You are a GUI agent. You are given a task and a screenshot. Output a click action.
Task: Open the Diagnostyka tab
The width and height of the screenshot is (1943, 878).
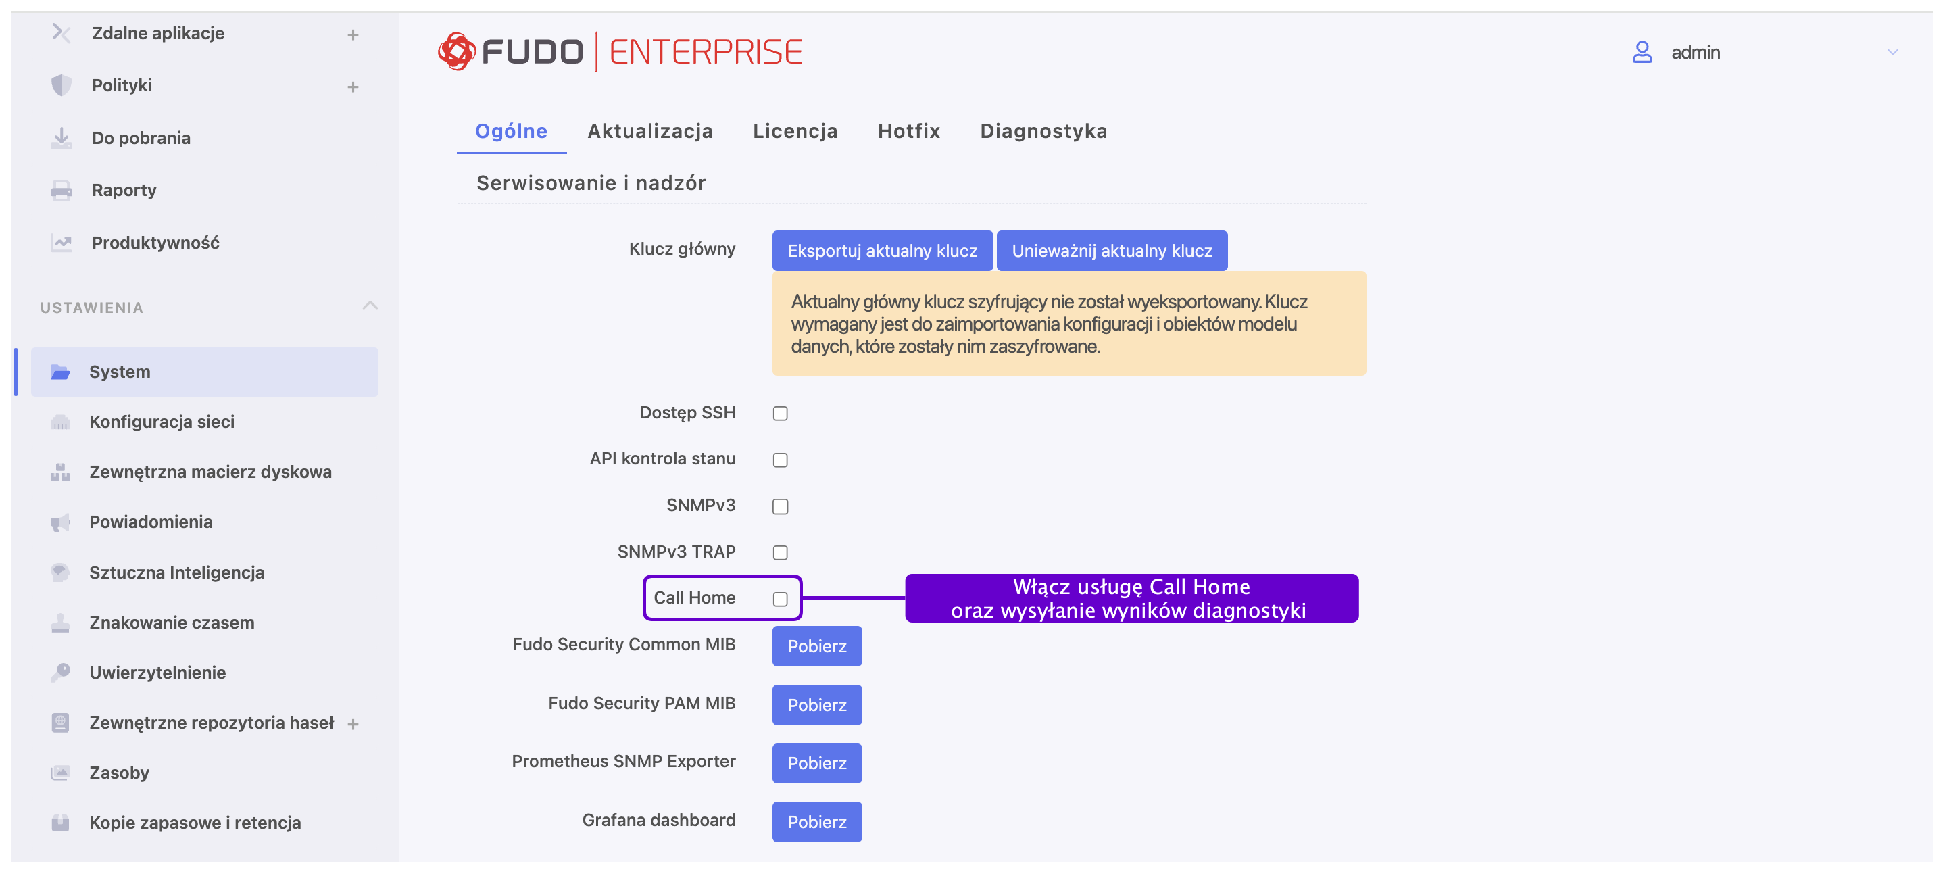point(1043,131)
